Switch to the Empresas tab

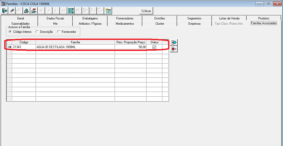[x=194, y=24]
